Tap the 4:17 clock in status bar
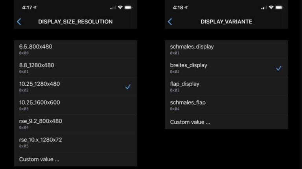Viewport: 302px width, 169px height. click(x=27, y=7)
